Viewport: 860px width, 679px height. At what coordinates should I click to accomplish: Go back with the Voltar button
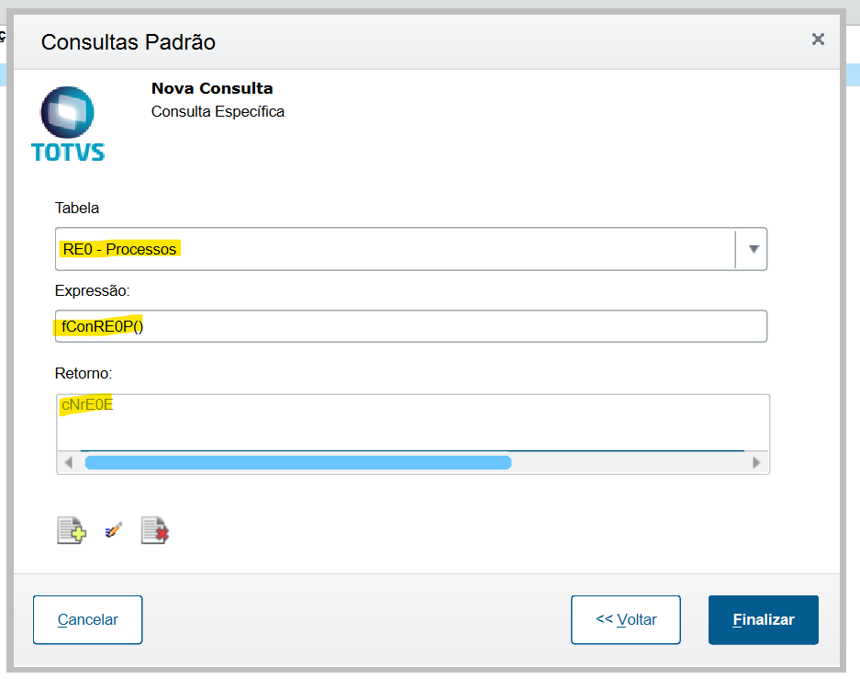pos(626,619)
